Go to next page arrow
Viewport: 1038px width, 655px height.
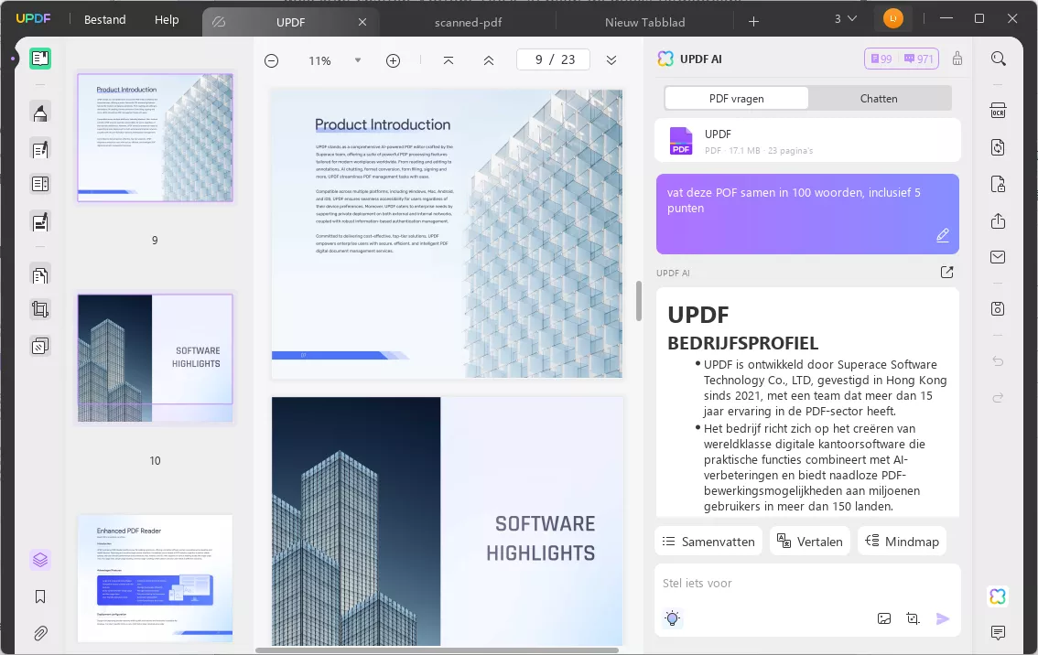click(611, 60)
